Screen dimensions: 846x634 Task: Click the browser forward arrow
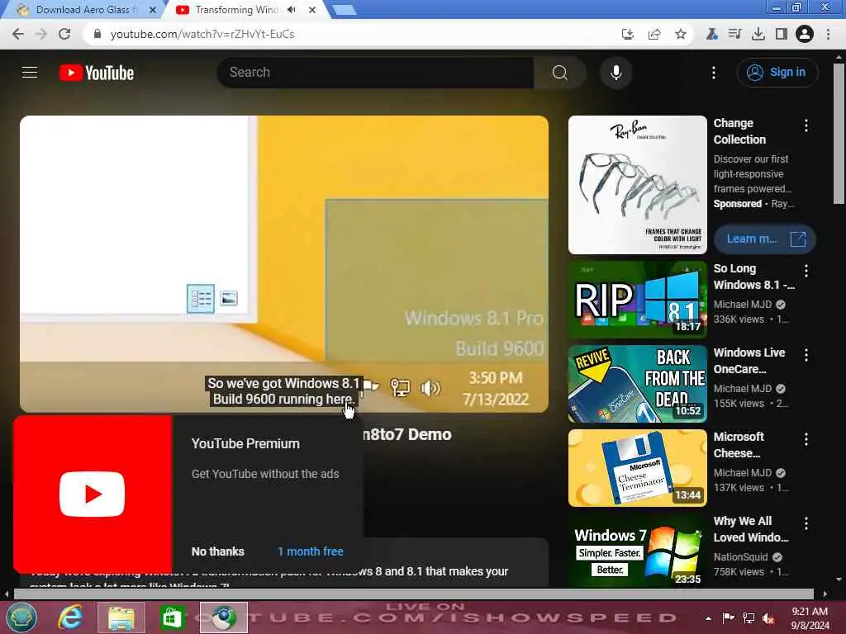(41, 34)
